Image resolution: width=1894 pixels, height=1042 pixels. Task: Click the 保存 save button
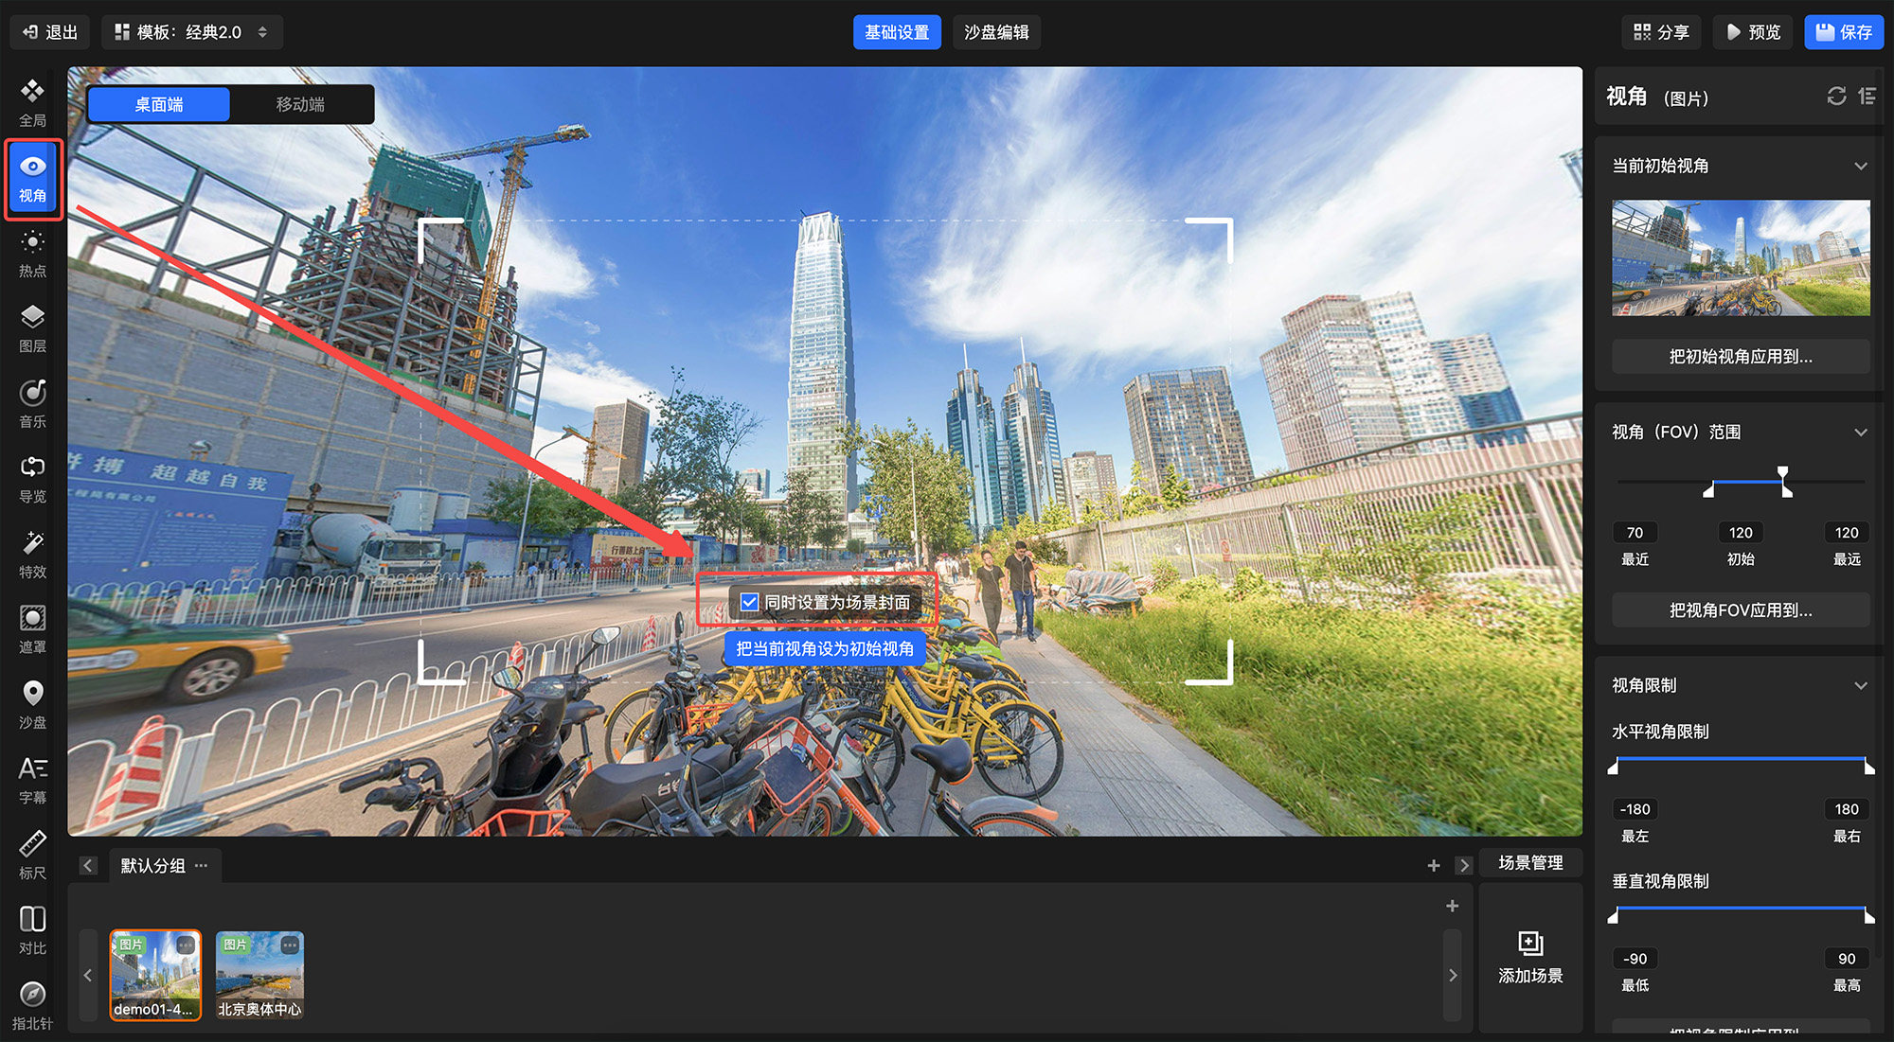coord(1843,32)
